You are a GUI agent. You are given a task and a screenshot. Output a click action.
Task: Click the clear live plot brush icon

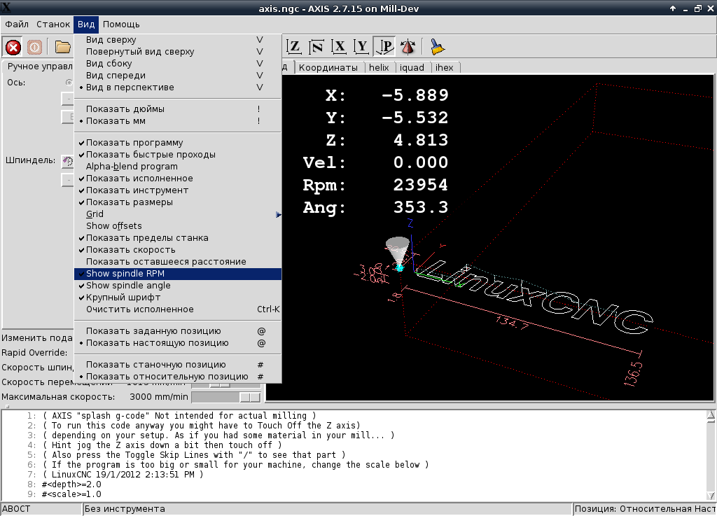(x=438, y=47)
